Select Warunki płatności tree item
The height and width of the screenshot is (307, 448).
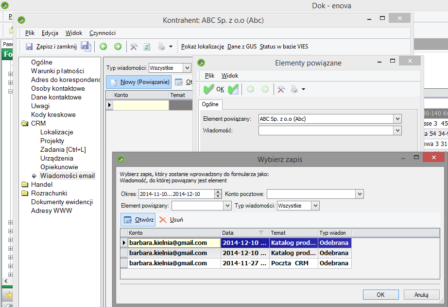(58, 71)
